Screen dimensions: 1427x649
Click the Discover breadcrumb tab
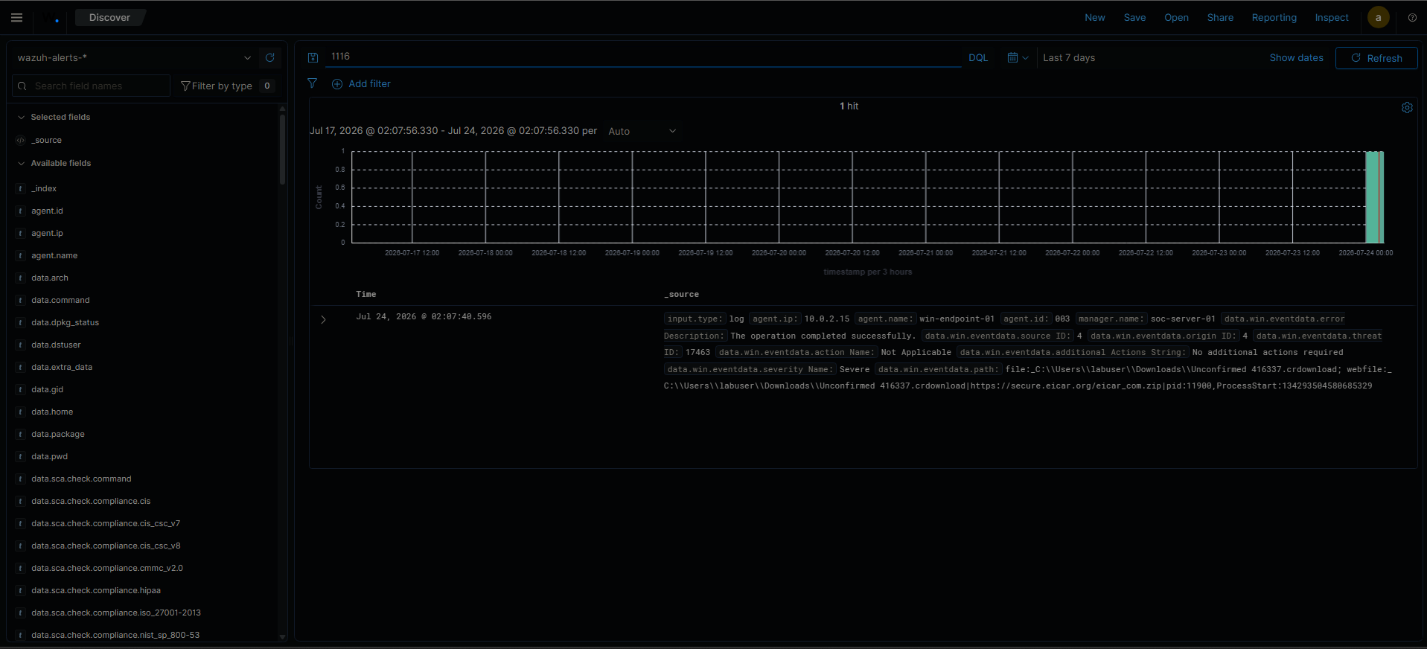pos(109,18)
